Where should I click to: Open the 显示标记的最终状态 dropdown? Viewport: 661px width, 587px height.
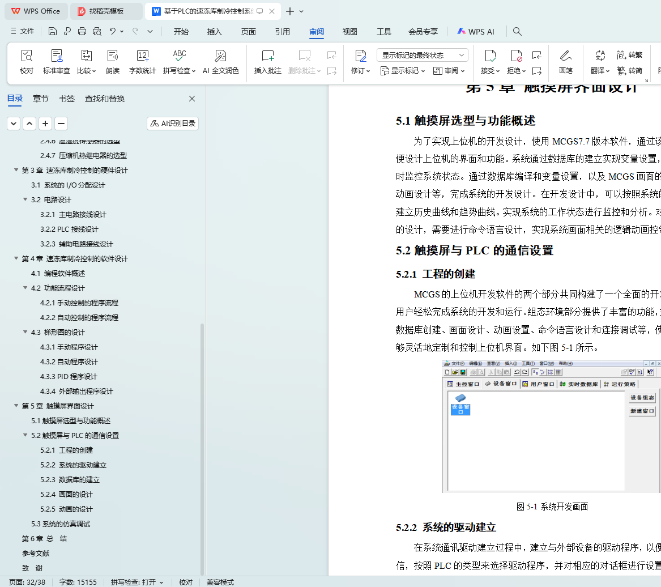(423, 55)
